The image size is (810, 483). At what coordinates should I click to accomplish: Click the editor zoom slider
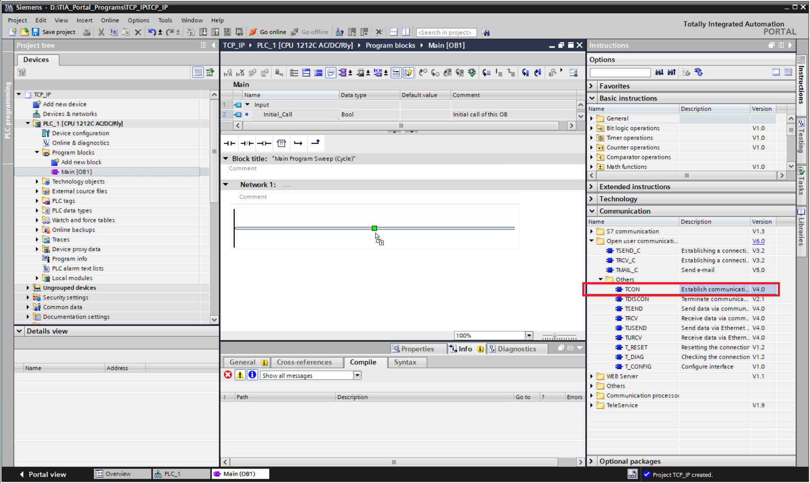(x=555, y=336)
